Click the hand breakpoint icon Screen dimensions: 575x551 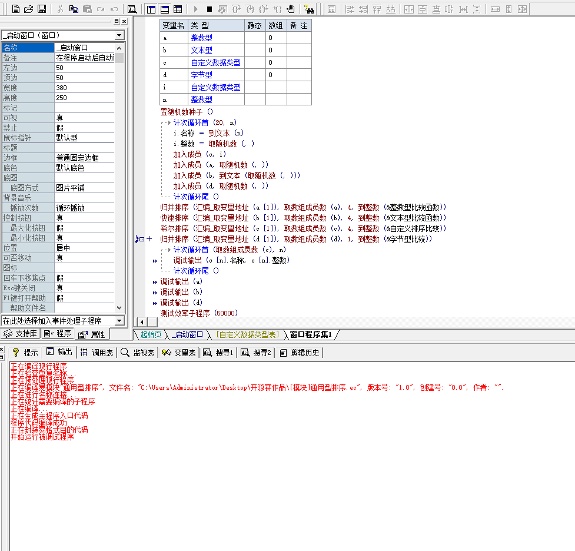click(x=291, y=9)
